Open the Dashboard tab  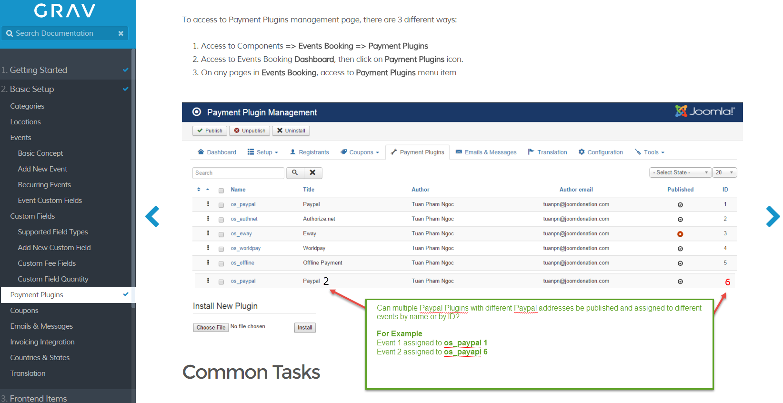tap(217, 152)
